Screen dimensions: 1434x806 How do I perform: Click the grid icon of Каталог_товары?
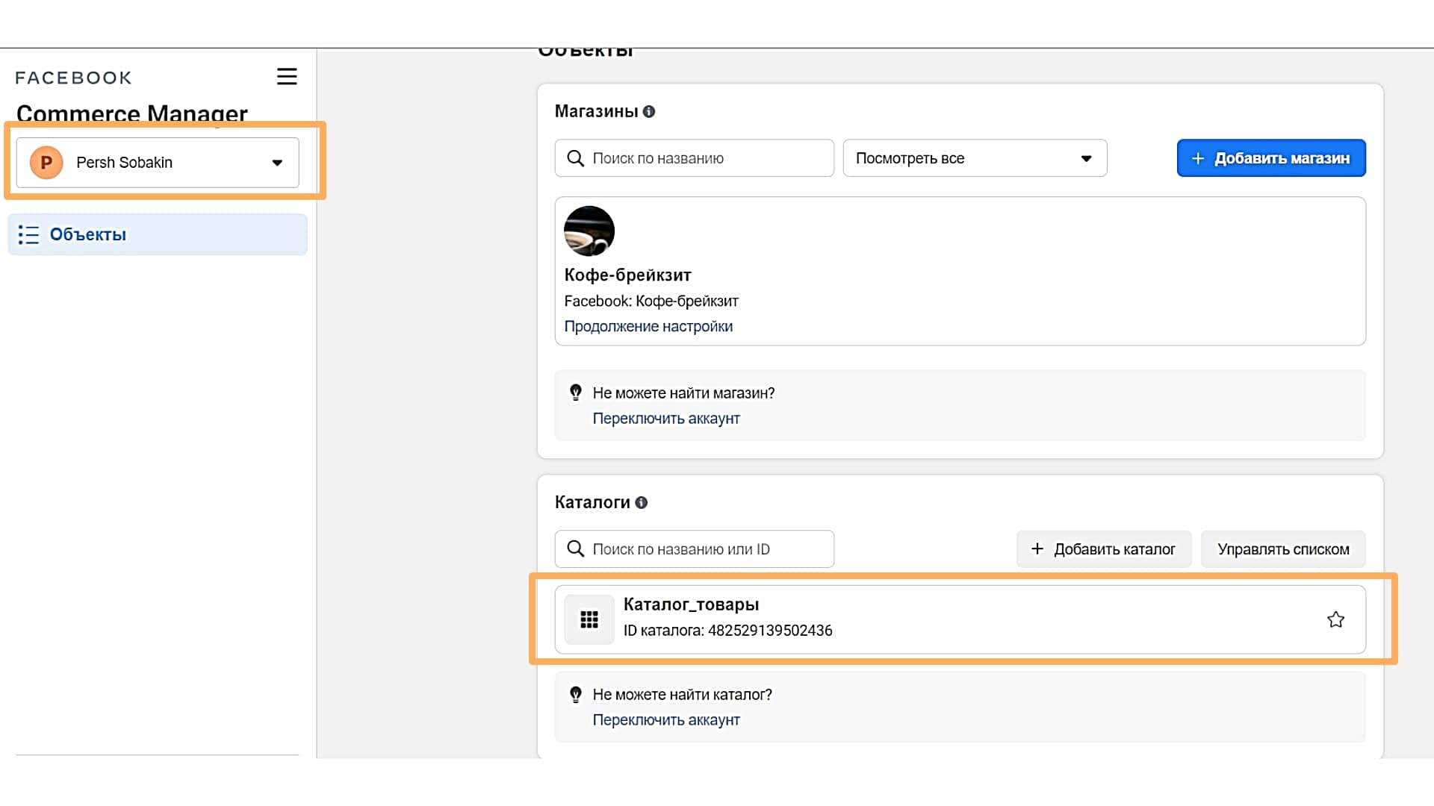pyautogui.click(x=589, y=619)
